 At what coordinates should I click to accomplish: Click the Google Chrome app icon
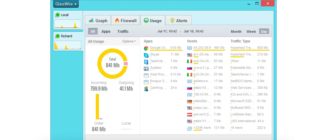click(146, 48)
